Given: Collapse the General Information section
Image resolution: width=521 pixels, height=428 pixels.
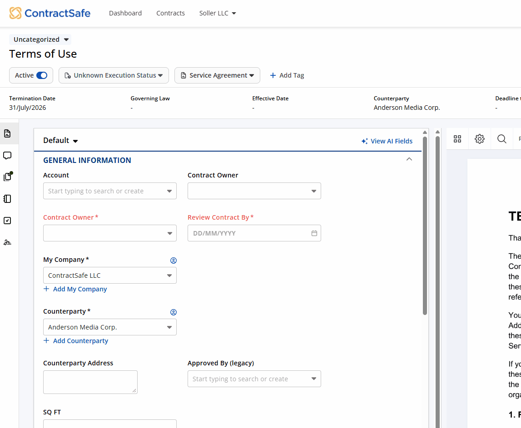Looking at the screenshot, I should (409, 159).
